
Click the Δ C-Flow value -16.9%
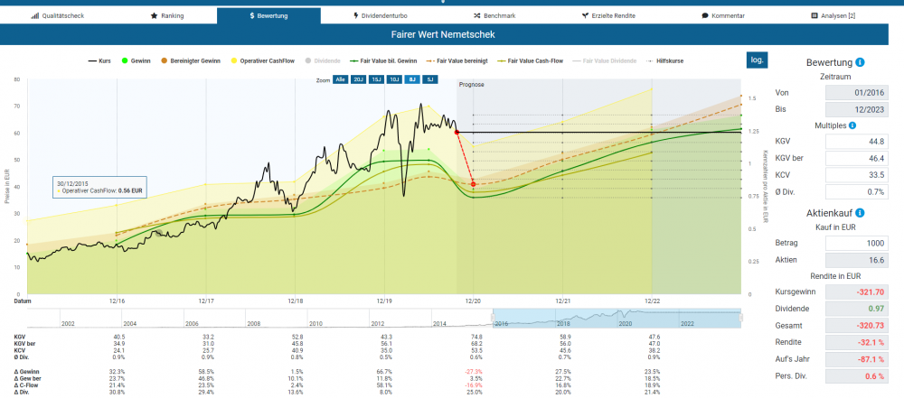[474, 385]
